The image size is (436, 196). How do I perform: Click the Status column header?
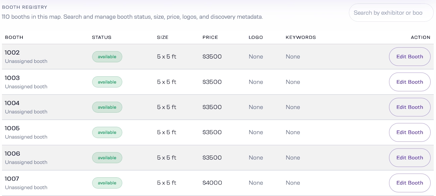pos(102,37)
